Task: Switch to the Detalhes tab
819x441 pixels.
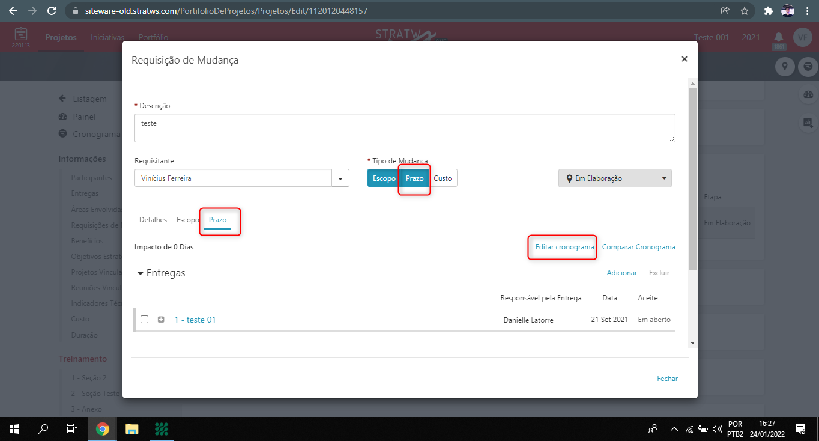Action: pyautogui.click(x=153, y=220)
